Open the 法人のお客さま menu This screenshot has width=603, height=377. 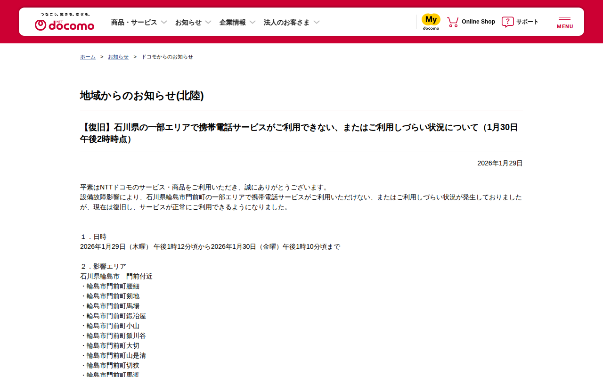point(286,22)
